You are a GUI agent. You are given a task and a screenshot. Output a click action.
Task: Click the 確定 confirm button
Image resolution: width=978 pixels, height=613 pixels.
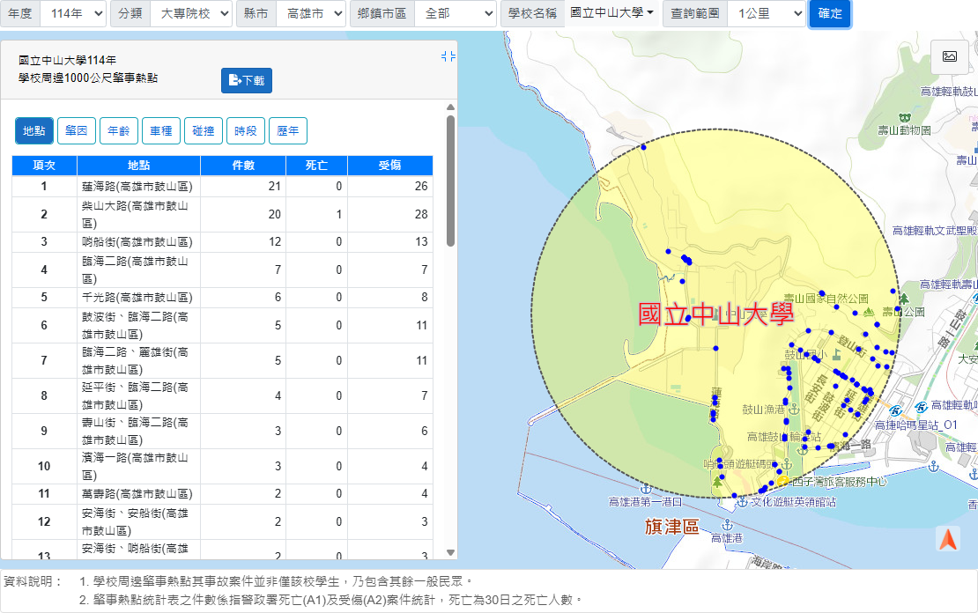click(x=830, y=14)
